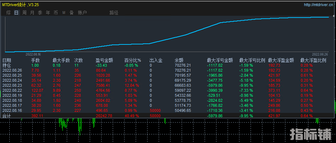This screenshot has height=143, width=336.
Task: Select the 2022.08.24 date row
Action: point(12,80)
